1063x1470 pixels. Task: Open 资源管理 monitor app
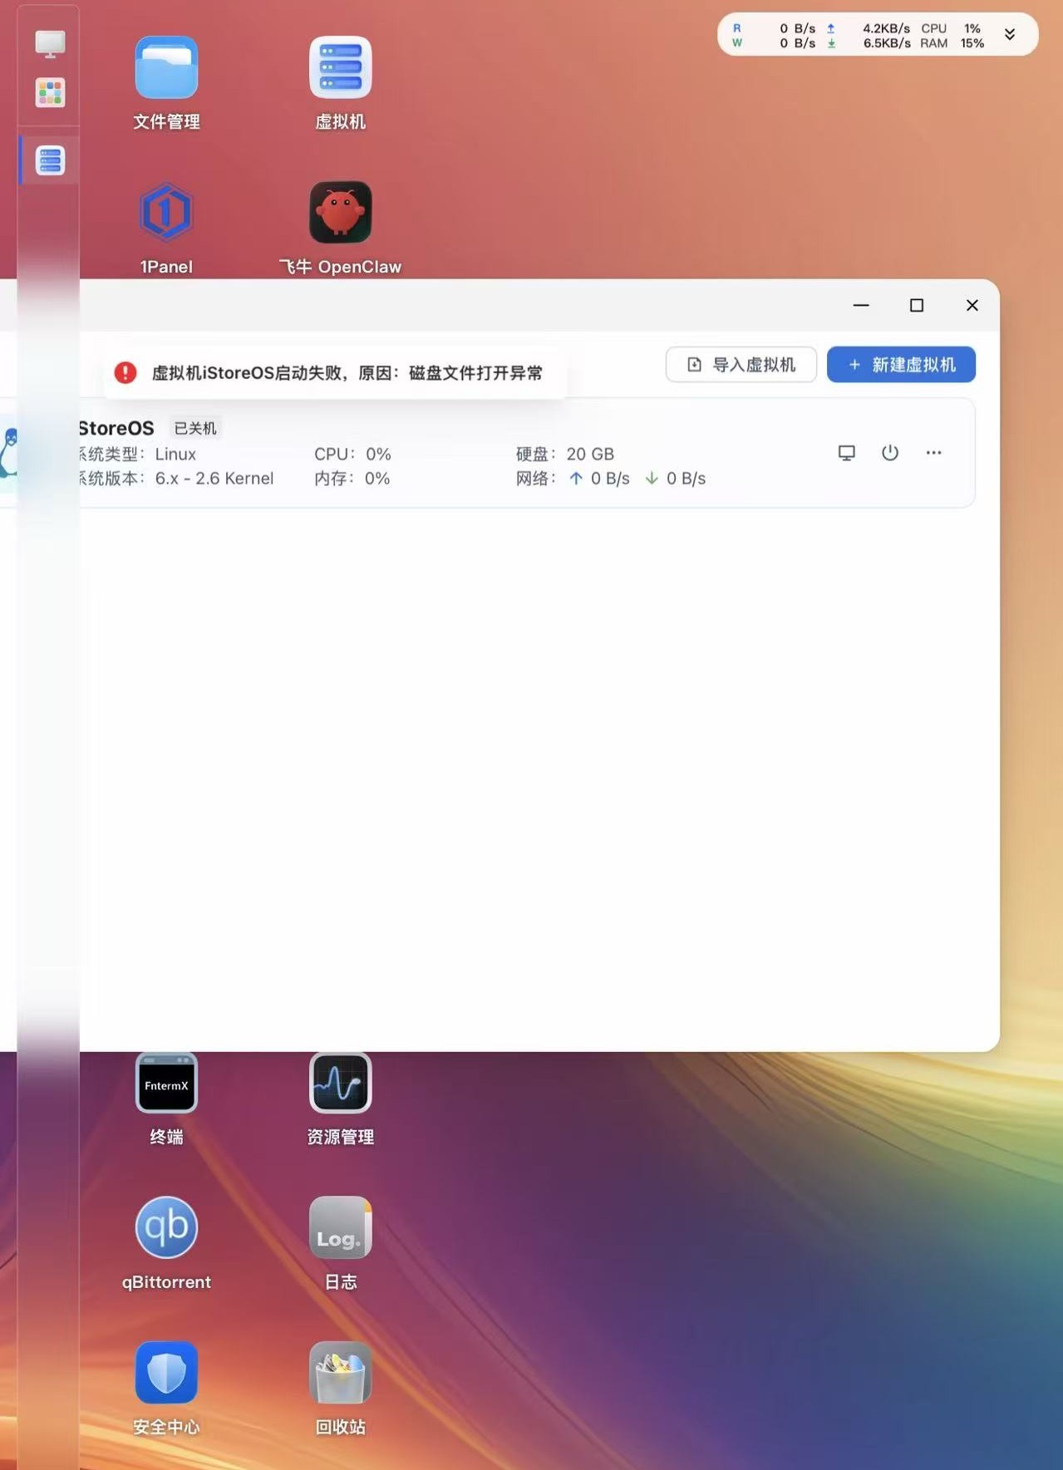[340, 1083]
